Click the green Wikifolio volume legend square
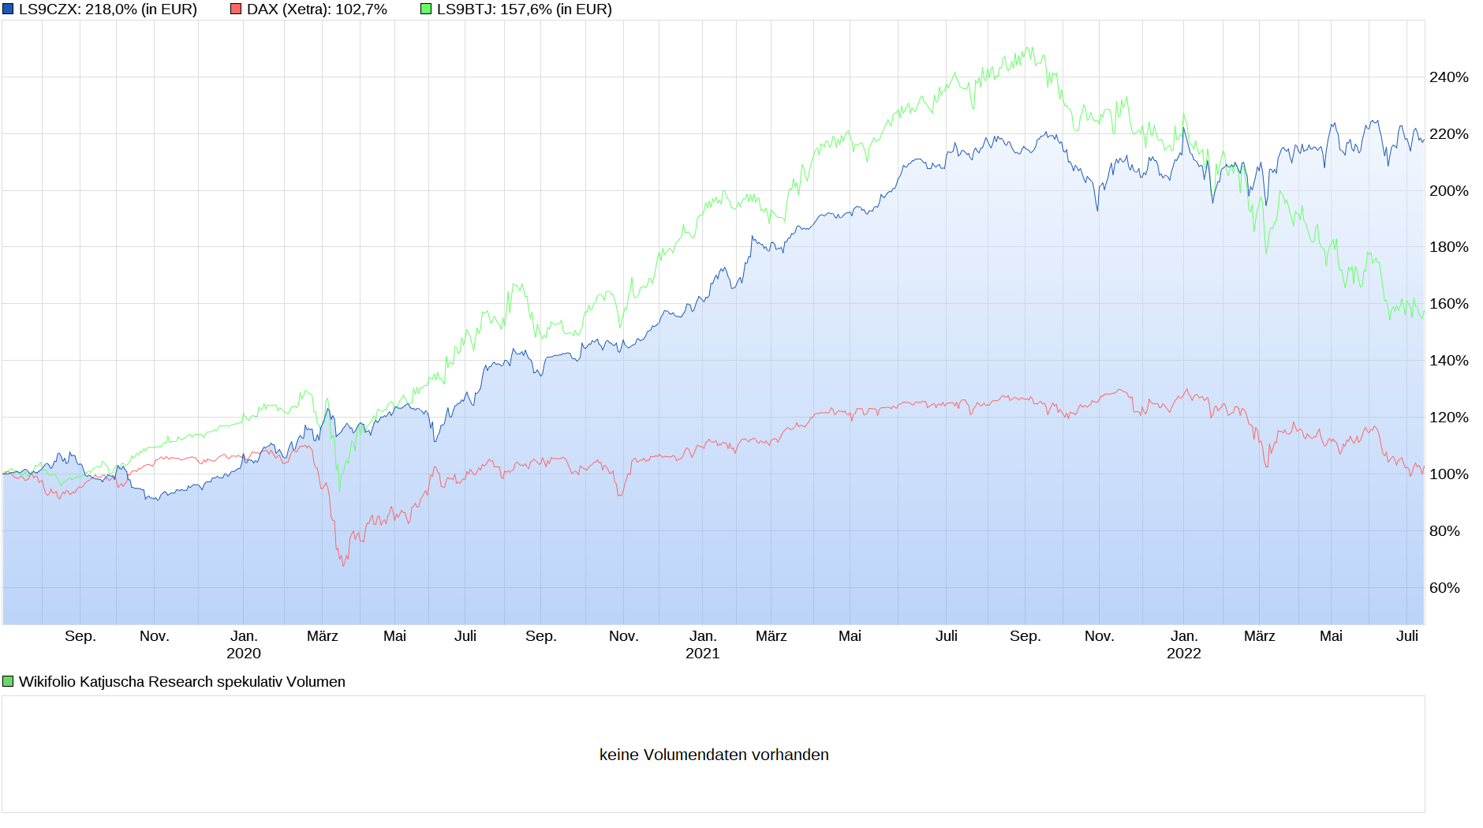 [8, 682]
